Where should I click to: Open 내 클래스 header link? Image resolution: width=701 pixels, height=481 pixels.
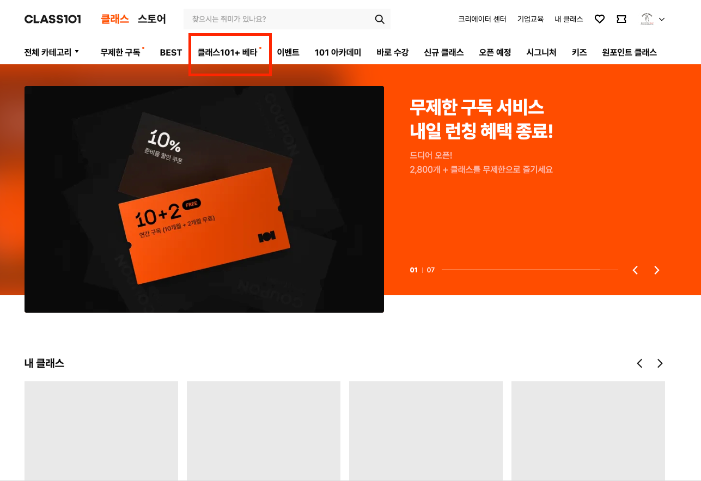pyautogui.click(x=569, y=19)
